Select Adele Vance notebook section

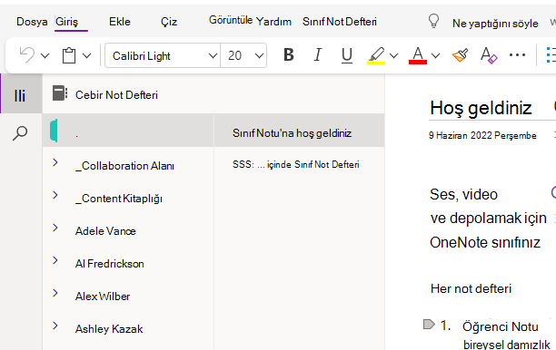click(x=105, y=231)
